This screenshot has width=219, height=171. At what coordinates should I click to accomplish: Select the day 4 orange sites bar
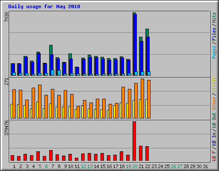click(33, 103)
